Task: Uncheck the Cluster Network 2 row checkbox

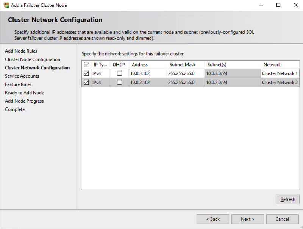Action: click(x=86, y=83)
